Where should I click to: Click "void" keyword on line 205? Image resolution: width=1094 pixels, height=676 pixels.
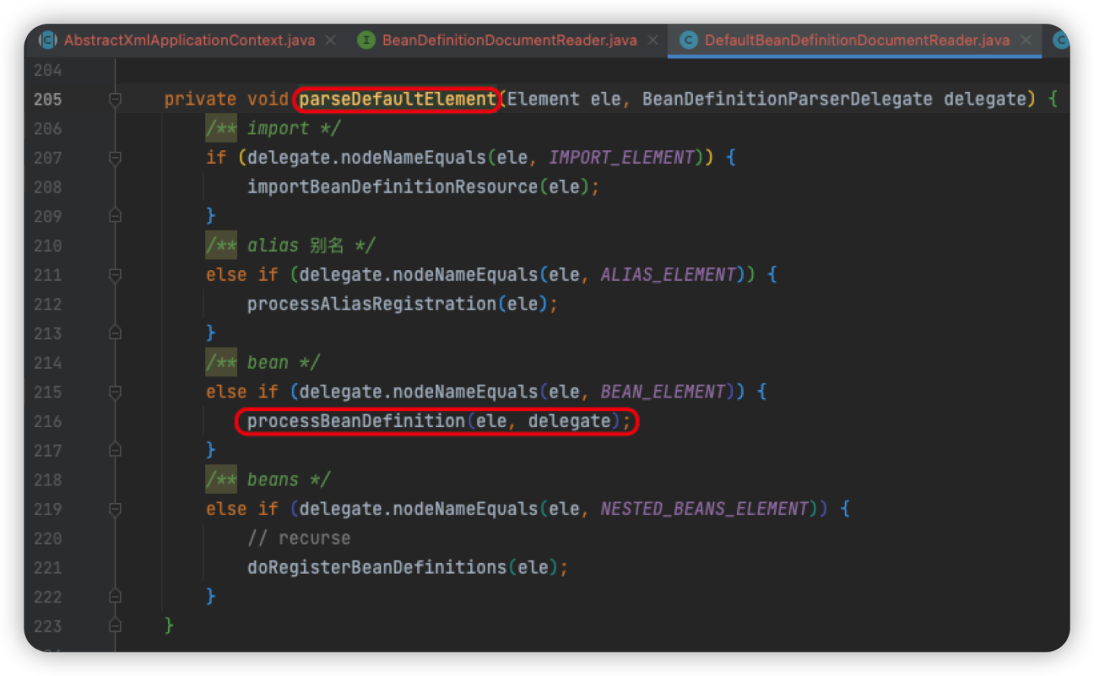268,99
